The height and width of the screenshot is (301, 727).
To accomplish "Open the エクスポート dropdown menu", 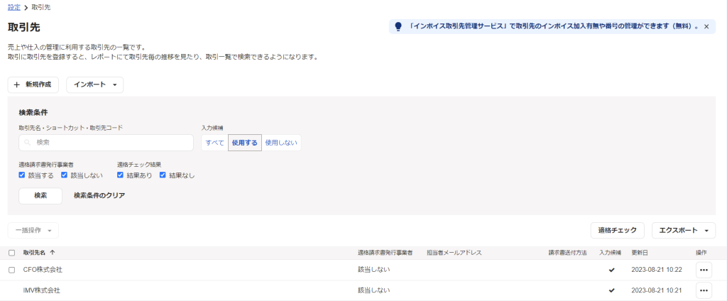I will (684, 231).
